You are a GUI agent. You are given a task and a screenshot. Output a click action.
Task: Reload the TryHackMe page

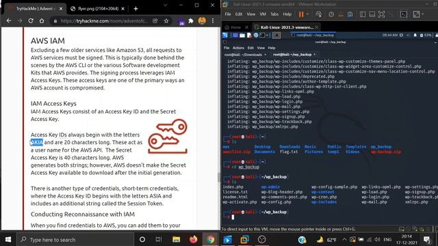tap(31, 20)
